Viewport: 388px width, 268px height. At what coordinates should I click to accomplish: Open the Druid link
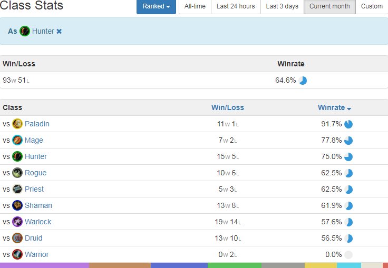pyautogui.click(x=34, y=238)
